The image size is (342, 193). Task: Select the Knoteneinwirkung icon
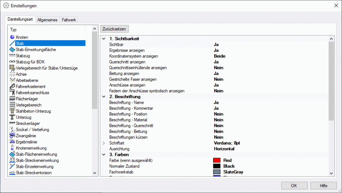click(x=12, y=148)
